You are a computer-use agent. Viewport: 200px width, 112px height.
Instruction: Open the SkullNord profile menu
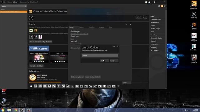pyautogui.click(x=34, y=2)
